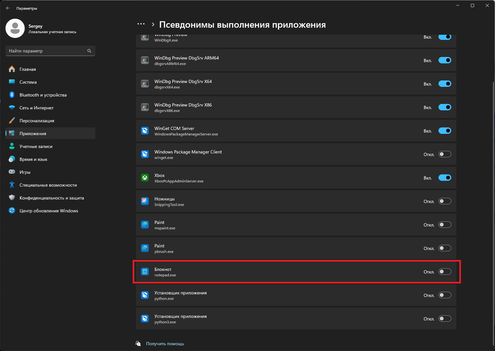Open Центр обновления Windows
The height and width of the screenshot is (351, 495).
point(49,211)
